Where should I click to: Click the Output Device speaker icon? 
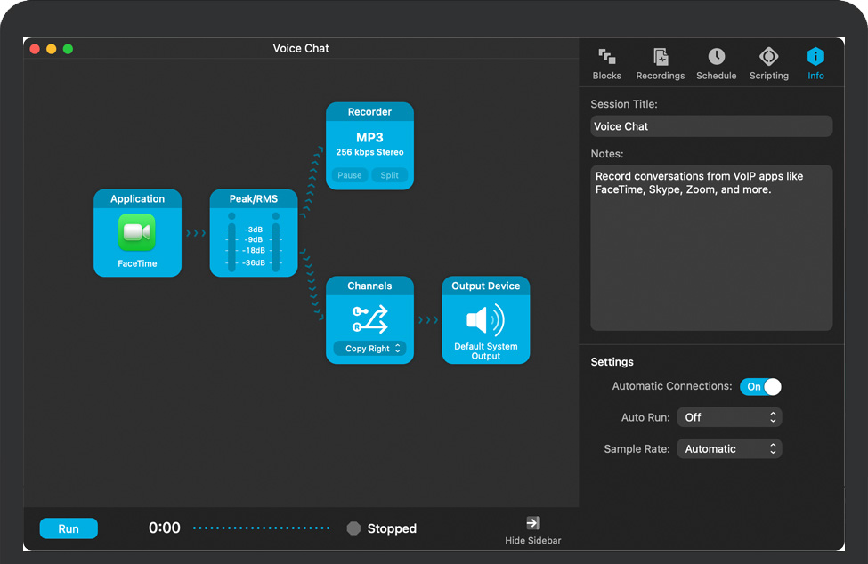click(x=485, y=319)
